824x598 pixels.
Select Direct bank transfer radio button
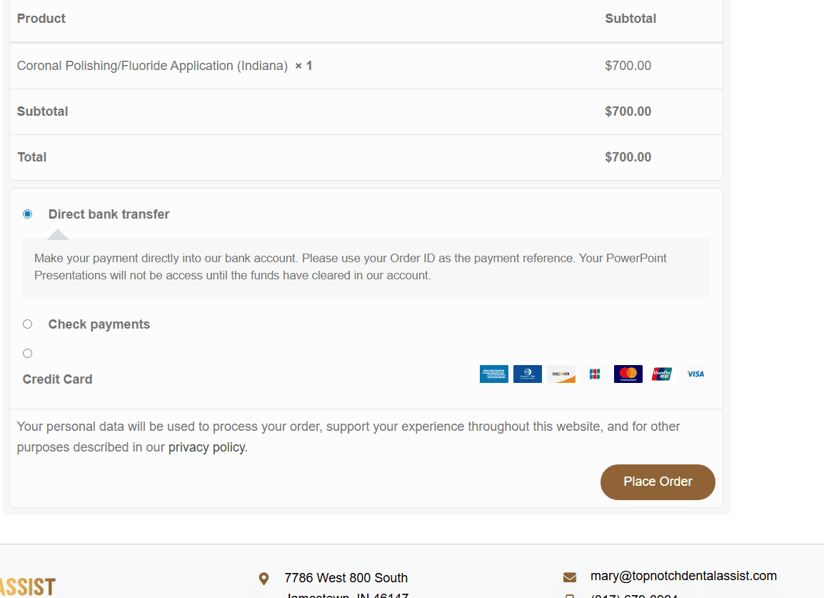click(27, 214)
